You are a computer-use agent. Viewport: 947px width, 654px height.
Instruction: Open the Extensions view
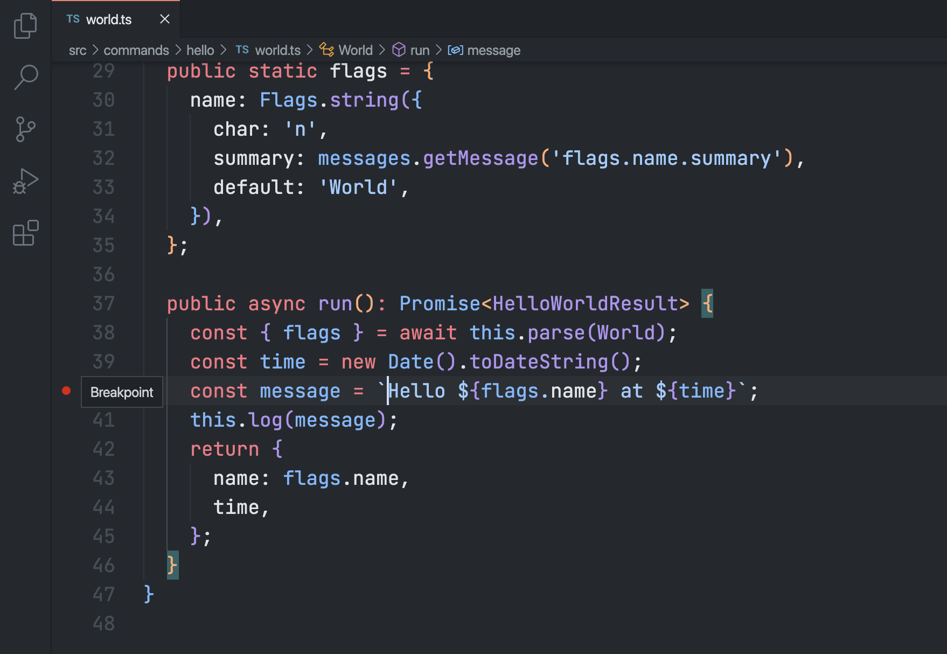[x=25, y=233]
